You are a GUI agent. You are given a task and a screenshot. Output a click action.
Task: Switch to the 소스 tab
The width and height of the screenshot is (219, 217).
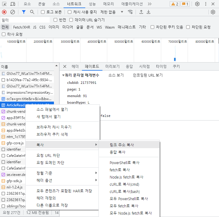click(56, 4)
